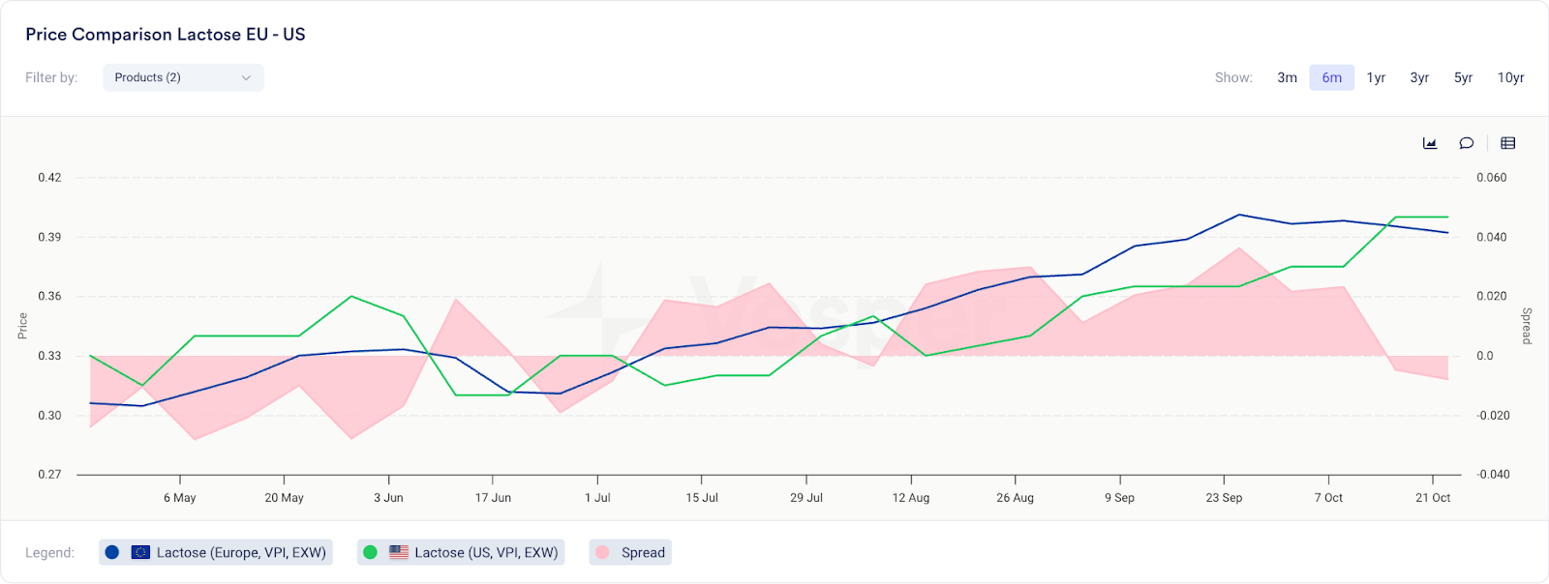Click the green US legend color dot
This screenshot has height=584, width=1549.
click(x=370, y=552)
